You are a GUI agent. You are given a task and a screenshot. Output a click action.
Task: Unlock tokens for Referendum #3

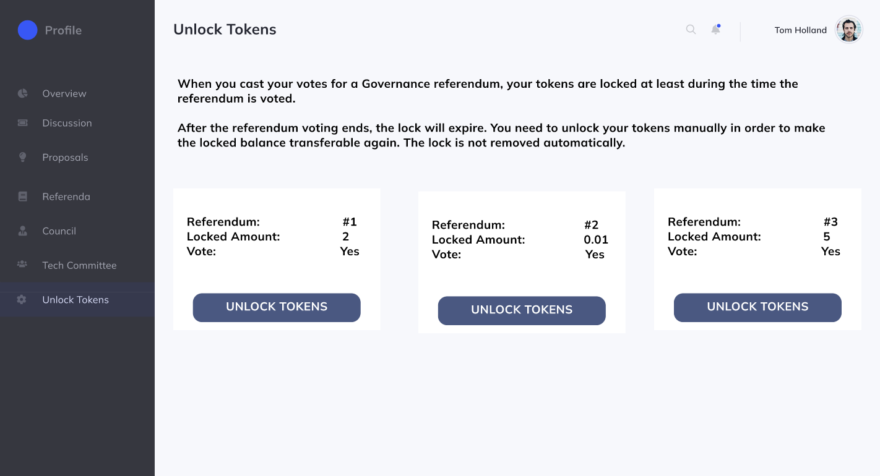click(x=757, y=307)
